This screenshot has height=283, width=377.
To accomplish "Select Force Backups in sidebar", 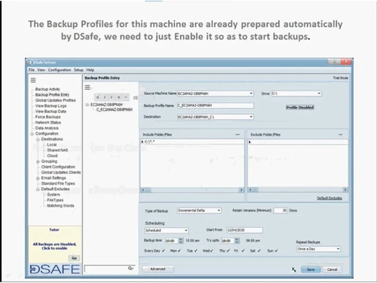I will point(48,117).
